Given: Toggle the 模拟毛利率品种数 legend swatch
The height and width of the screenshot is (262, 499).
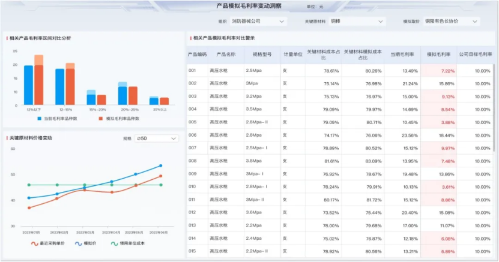Looking at the screenshot, I should tap(101, 119).
